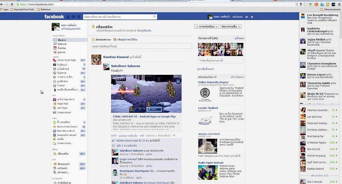Image resolution: width=342 pixels, height=184 pixels.
Task: Click the Create Advert sidebar icon
Action: [54, 112]
